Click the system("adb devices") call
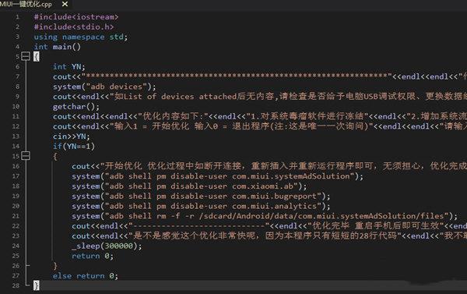Screen dimensions: 467x294 [x=104, y=87]
